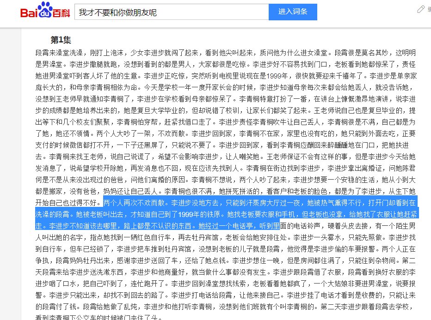Image resolution: width=431 pixels, height=320 pixels.
Task: Click the blue 进入词条 search button
Action: click(x=293, y=12)
